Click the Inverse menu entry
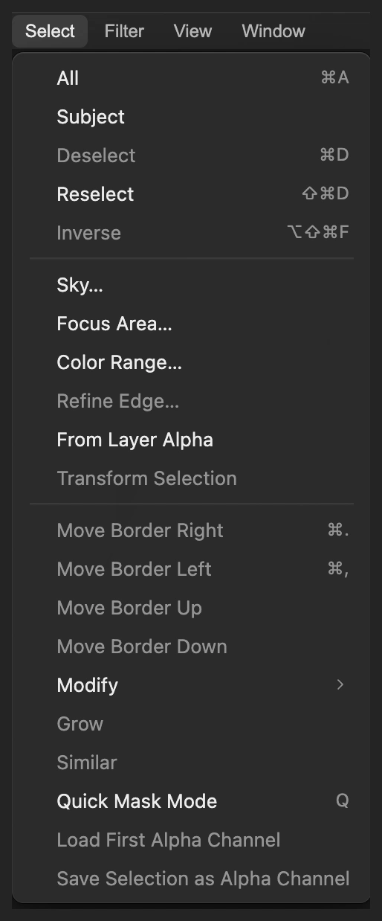Image resolution: width=382 pixels, height=921 pixels. click(x=191, y=233)
